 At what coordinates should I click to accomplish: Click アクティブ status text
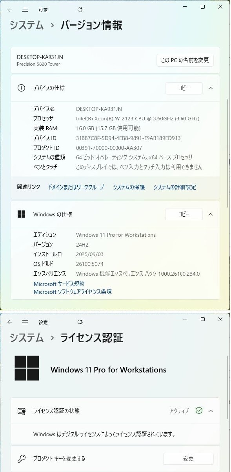(179, 411)
